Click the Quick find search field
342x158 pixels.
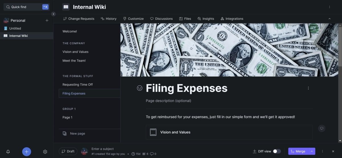(26, 7)
